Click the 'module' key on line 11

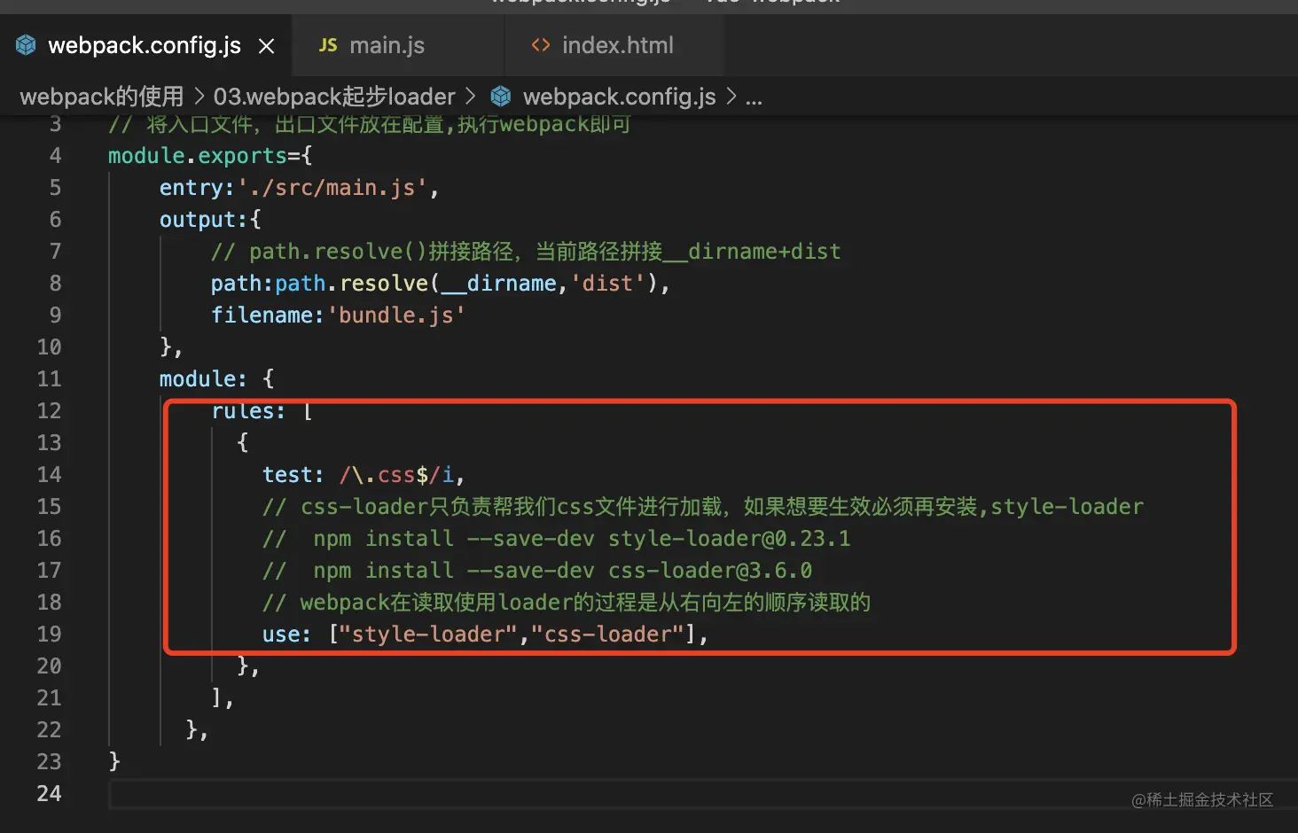click(x=198, y=379)
